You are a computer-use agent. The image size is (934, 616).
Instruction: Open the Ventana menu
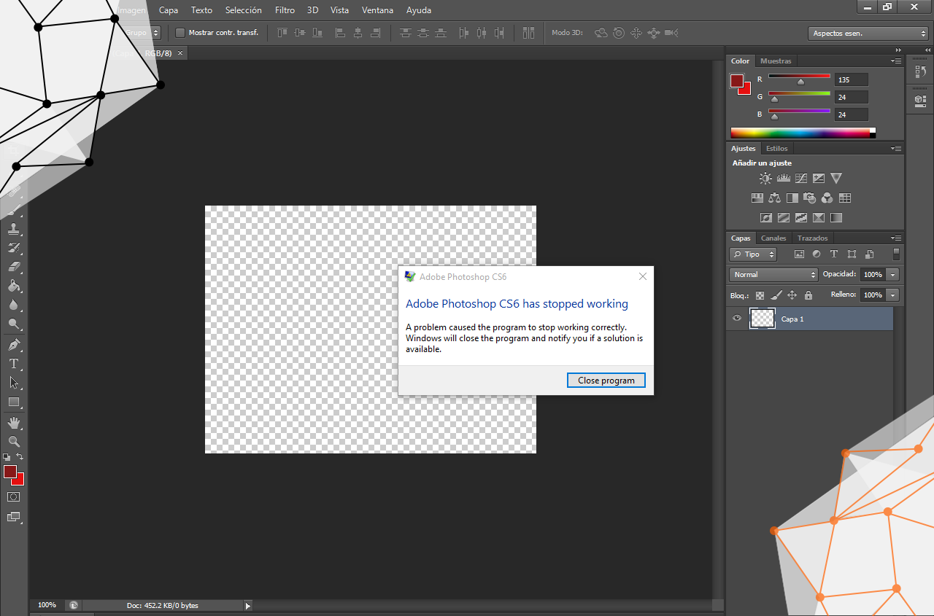tap(377, 10)
